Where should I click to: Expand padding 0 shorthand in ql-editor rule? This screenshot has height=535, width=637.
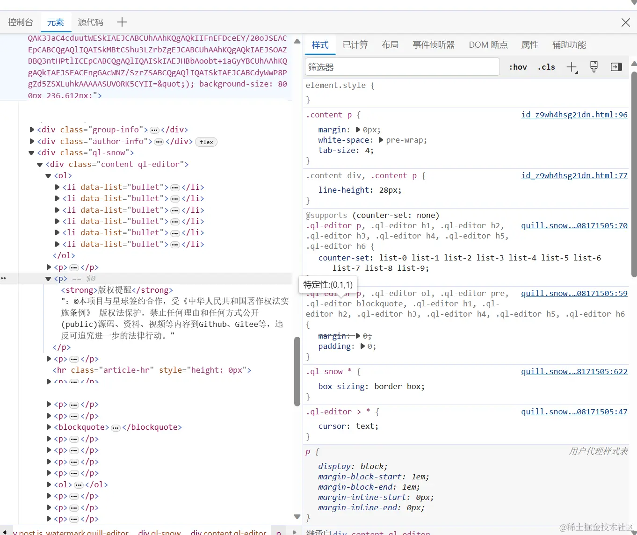pos(363,346)
